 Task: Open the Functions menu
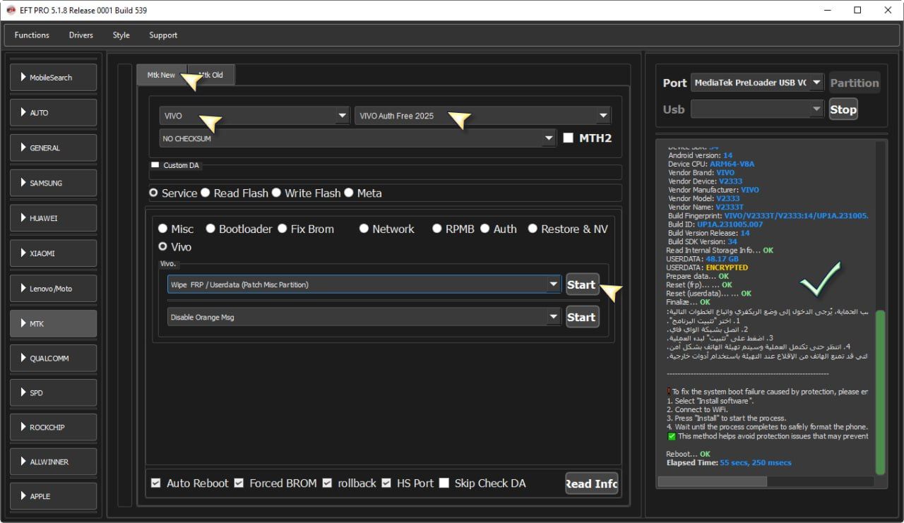(x=32, y=35)
